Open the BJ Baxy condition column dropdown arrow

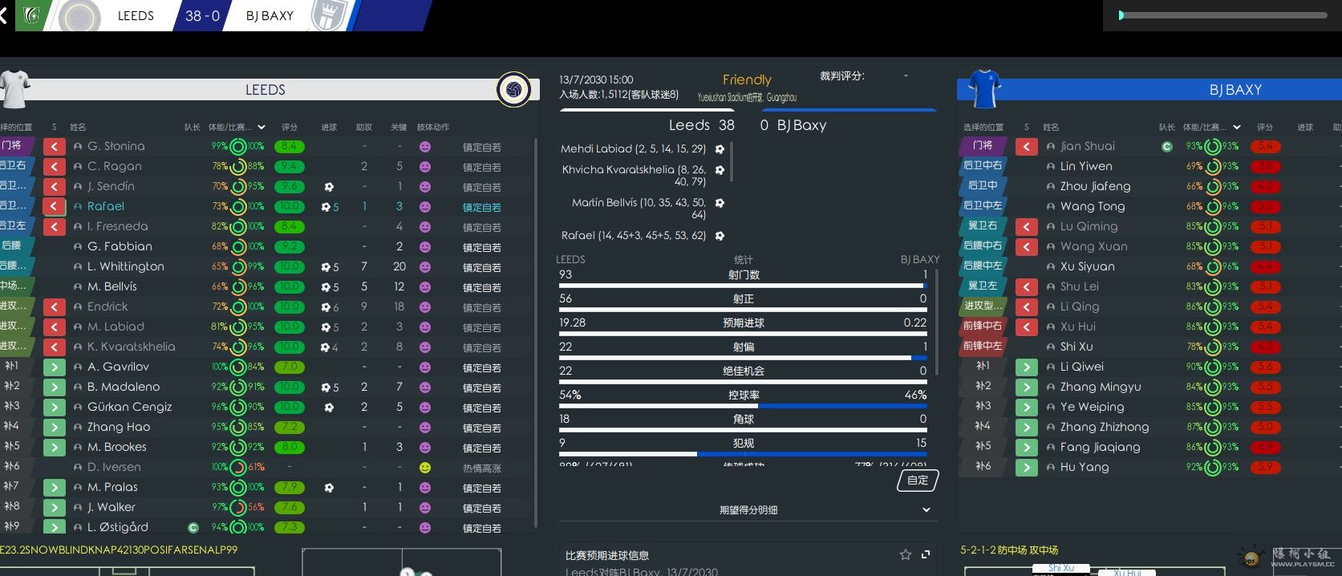coord(1236,128)
